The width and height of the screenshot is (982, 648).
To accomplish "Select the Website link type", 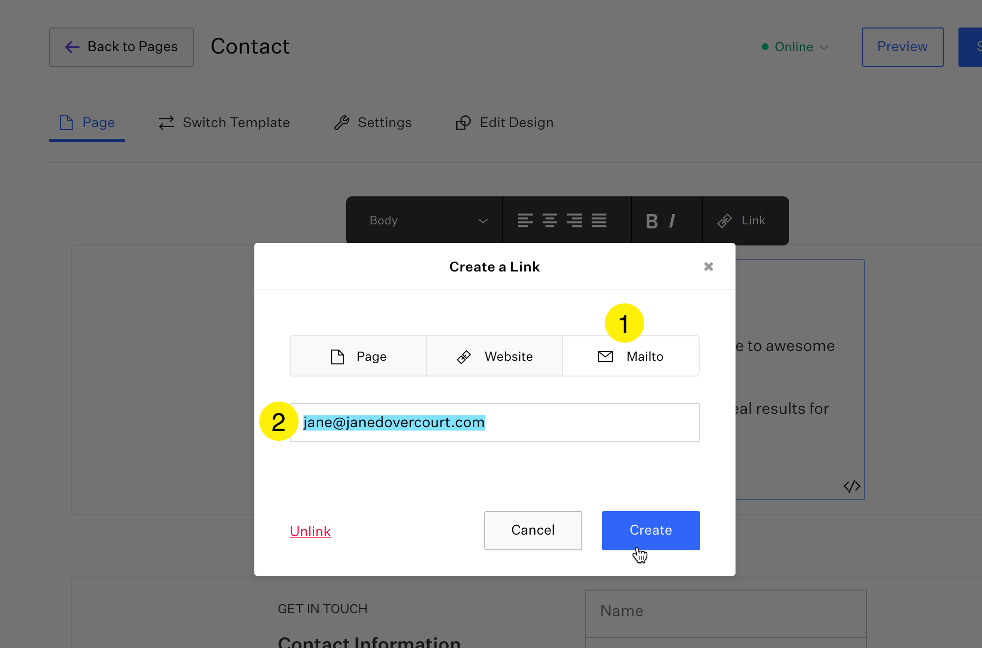I will [x=494, y=356].
